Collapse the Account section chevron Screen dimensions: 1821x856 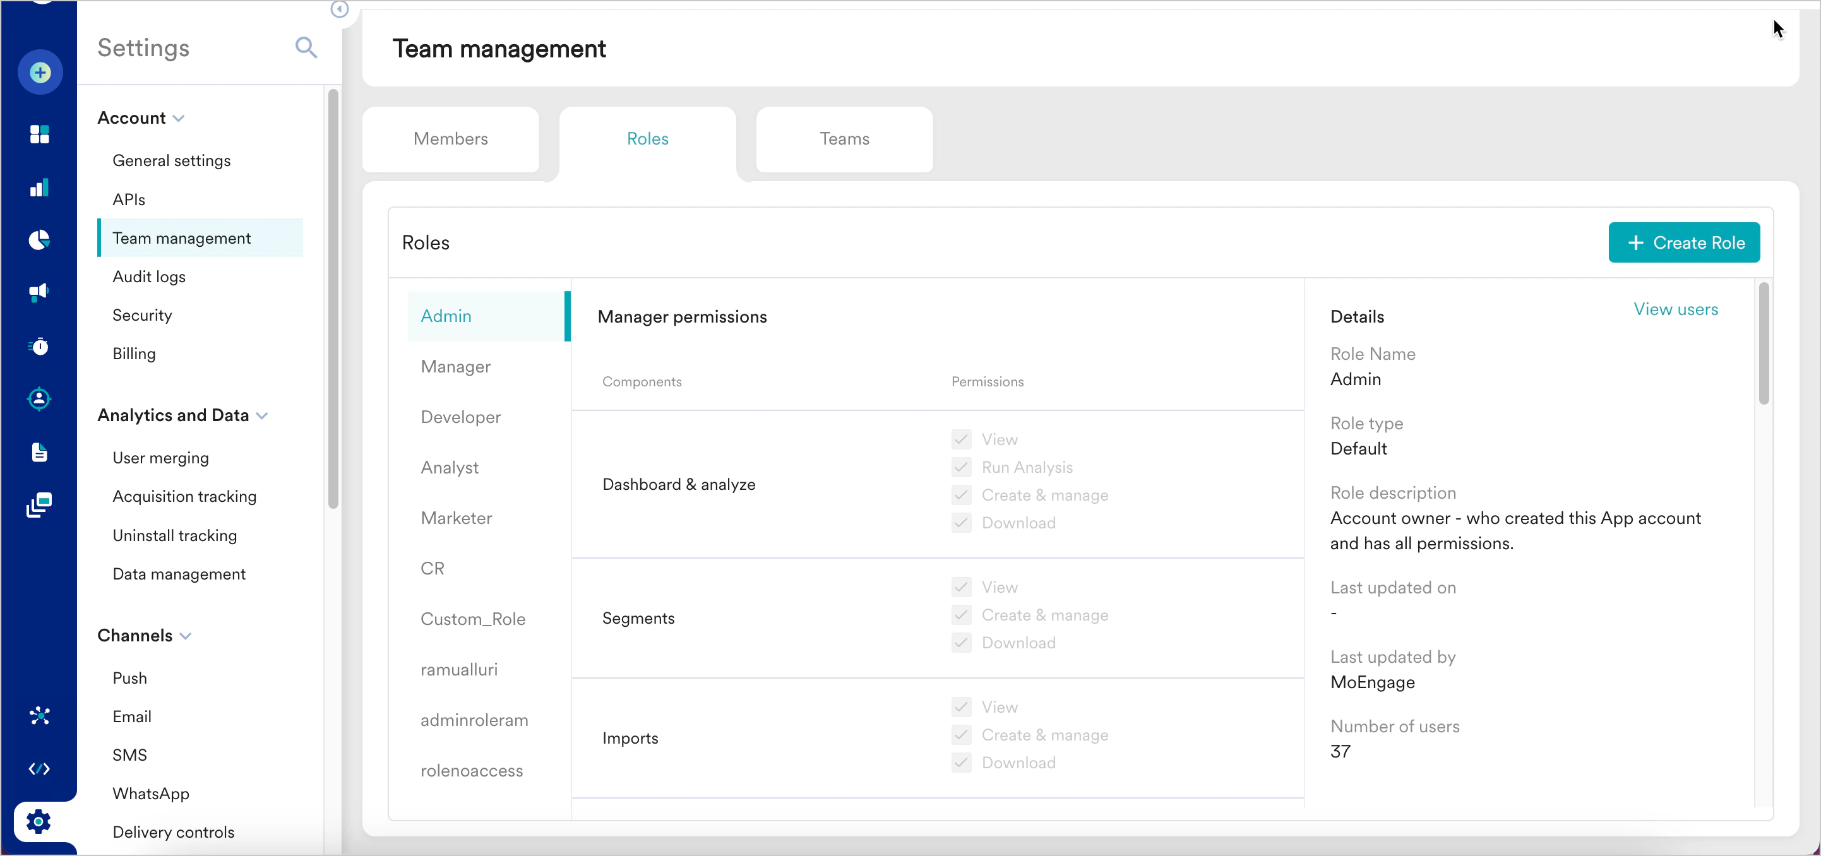coord(179,119)
